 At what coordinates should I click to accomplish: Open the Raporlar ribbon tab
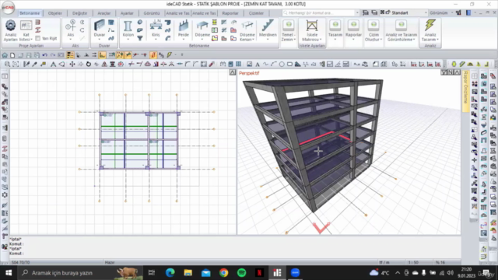230,13
